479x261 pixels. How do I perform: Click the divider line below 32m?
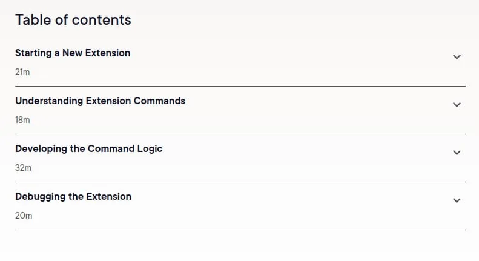(240, 182)
